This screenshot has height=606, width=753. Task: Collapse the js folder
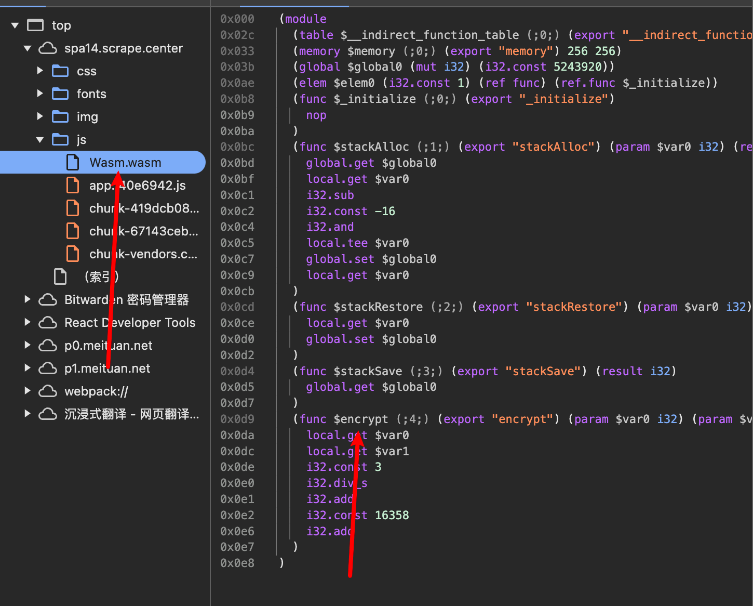point(40,140)
